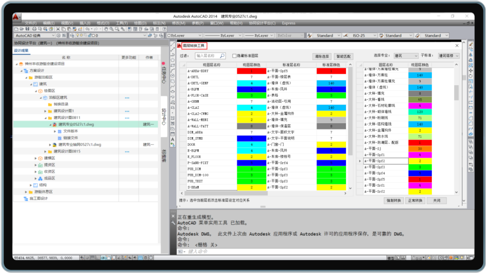Open the 绘图(D) menu
The width and height of the screenshot is (486, 273).
click(140, 23)
